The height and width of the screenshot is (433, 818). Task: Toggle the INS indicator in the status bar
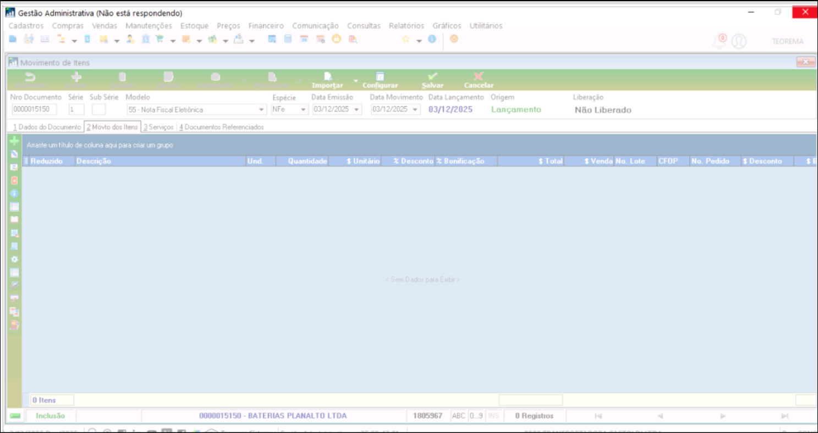(x=493, y=416)
